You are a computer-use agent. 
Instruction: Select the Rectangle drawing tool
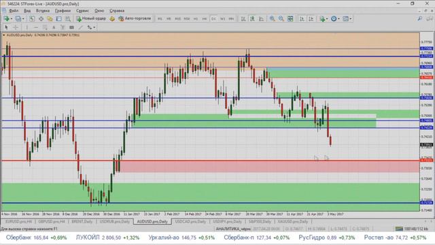(x=71, y=27)
